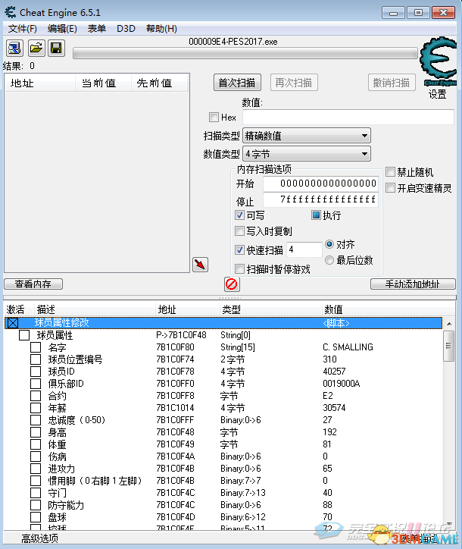
Task: Freeze the 名字 entry checkbox
Action: point(36,347)
